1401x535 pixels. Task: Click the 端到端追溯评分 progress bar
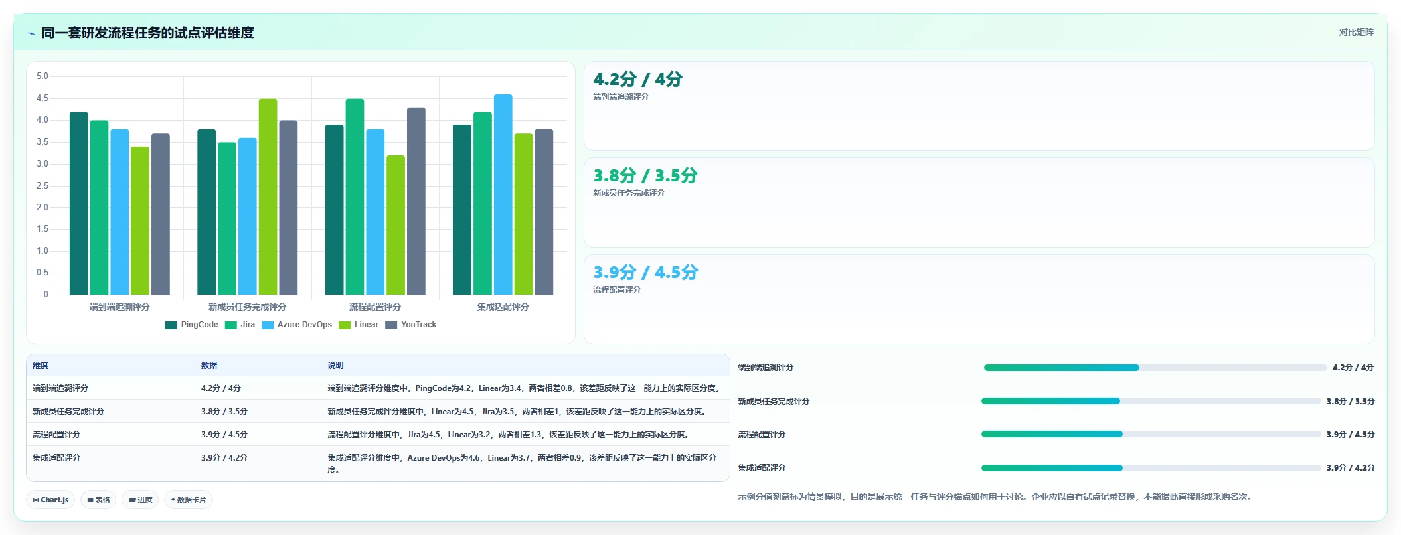coord(1155,368)
